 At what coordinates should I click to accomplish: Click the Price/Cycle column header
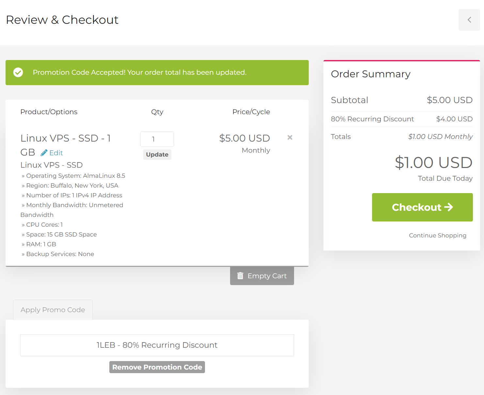tap(251, 112)
